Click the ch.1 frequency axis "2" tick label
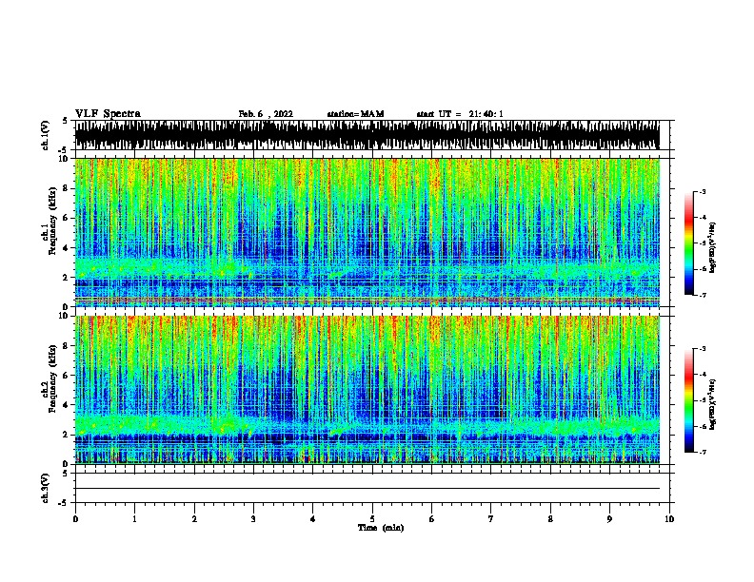Viewport: 754px width, 582px height. coord(67,278)
